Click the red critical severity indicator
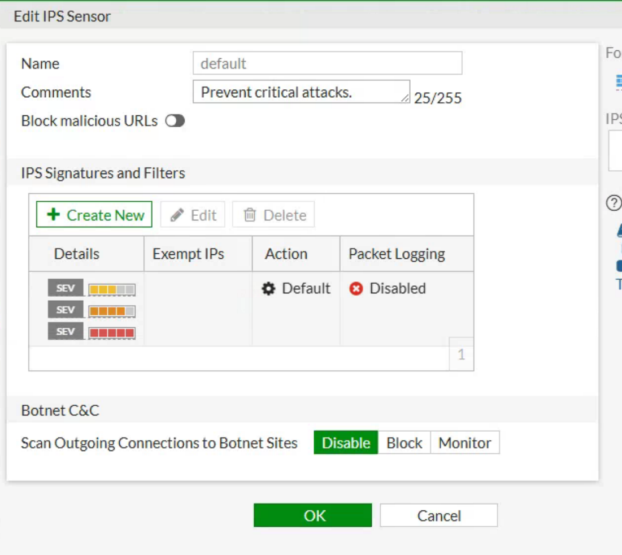Screen dimensions: 622x555 (x=112, y=333)
